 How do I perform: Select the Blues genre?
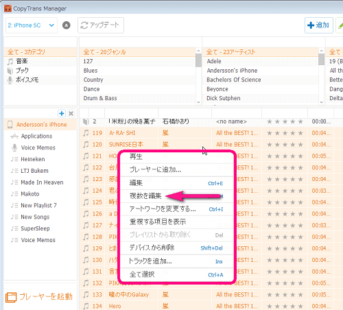tap(138, 71)
